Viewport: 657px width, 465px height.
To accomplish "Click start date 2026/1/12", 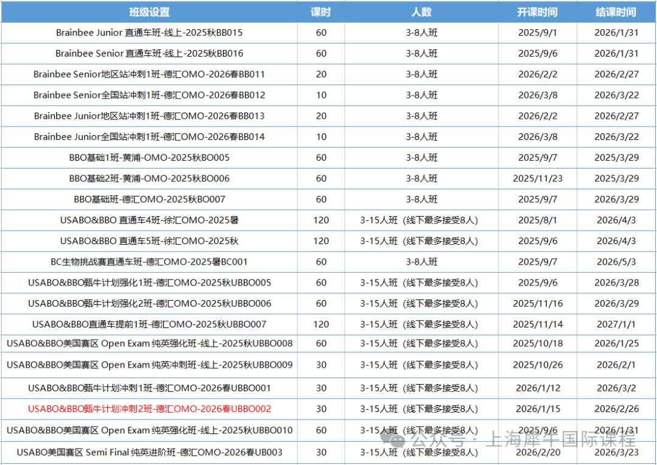I will (x=538, y=388).
